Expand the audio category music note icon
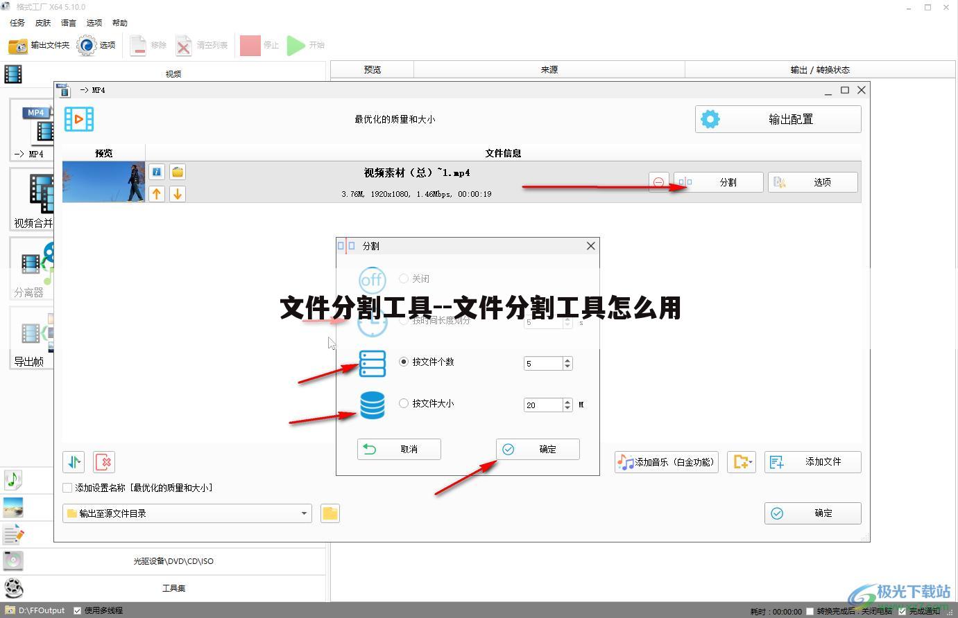The height and width of the screenshot is (618, 958). (13, 479)
